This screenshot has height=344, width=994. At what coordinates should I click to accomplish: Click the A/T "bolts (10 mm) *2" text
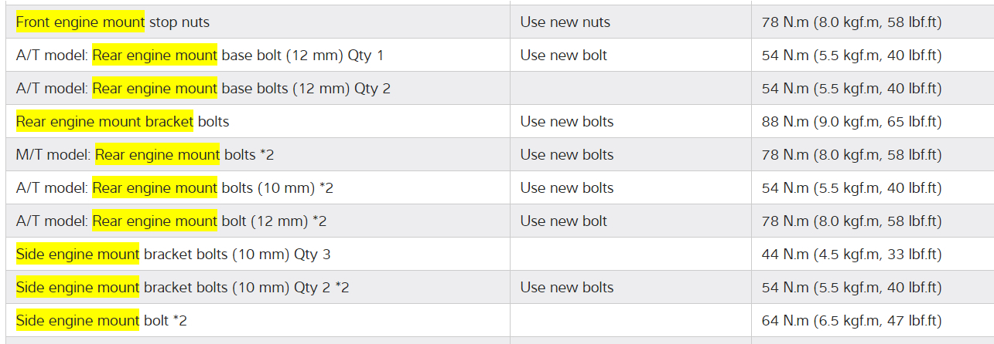pos(278,188)
